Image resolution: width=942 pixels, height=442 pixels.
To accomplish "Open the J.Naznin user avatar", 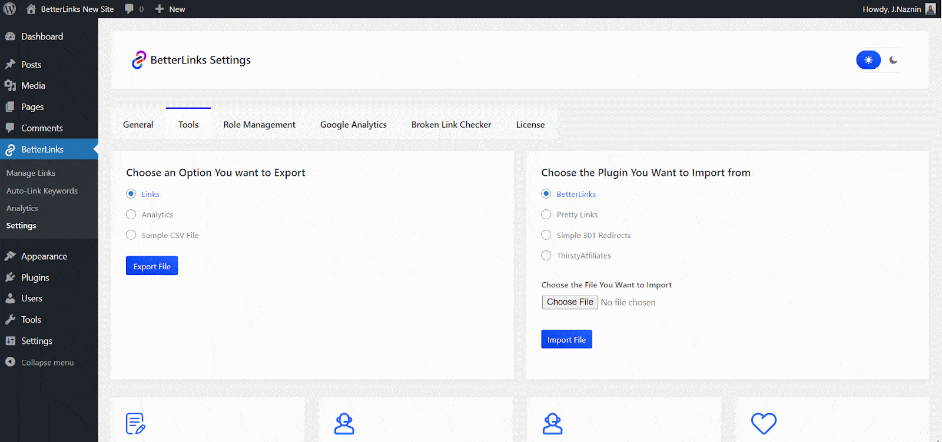I will pos(930,9).
